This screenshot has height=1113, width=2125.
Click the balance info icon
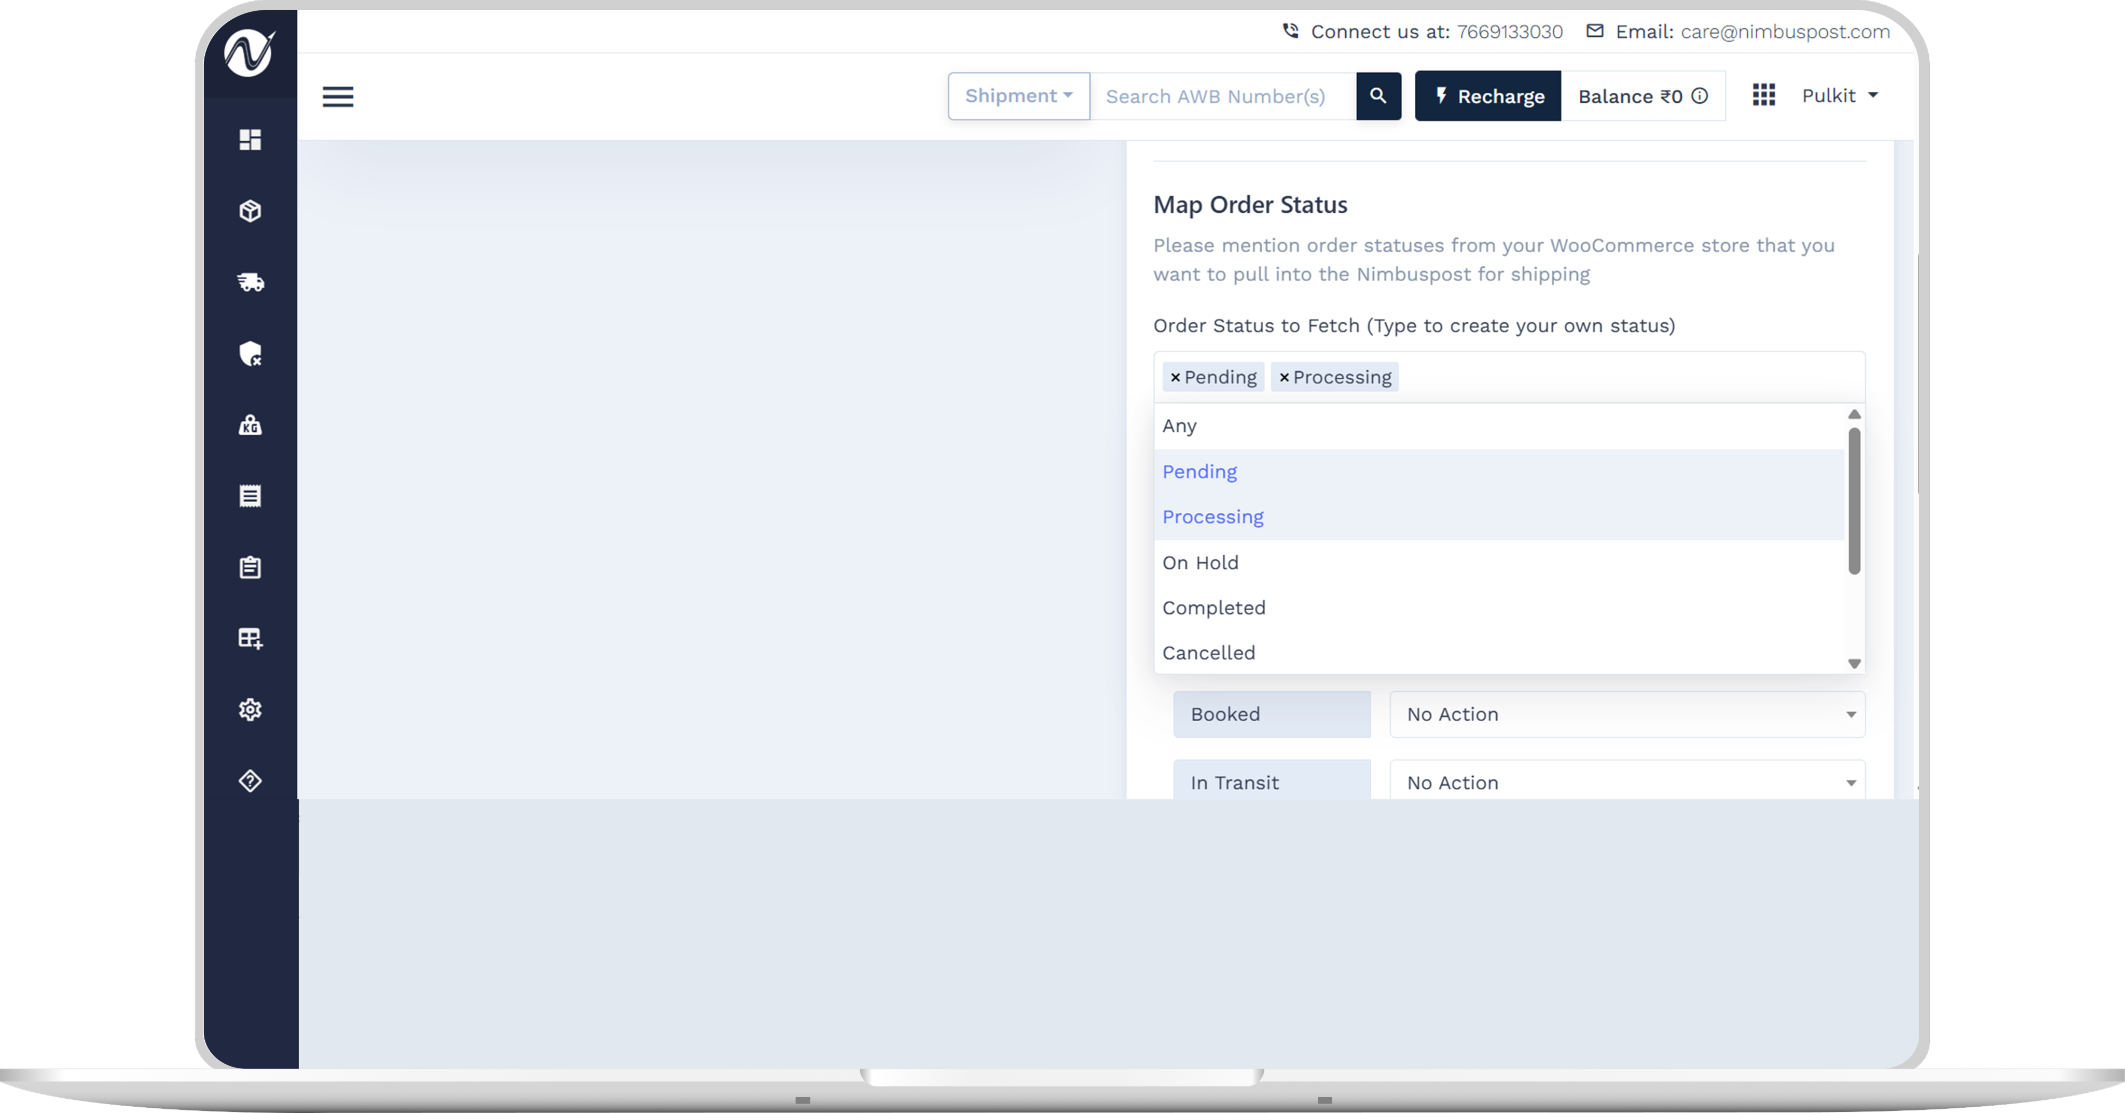tap(1700, 95)
